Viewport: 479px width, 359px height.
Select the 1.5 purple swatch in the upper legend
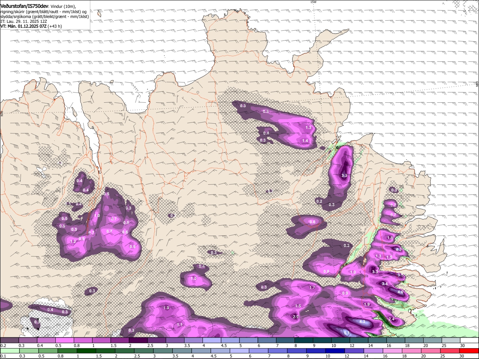[x=120, y=340]
